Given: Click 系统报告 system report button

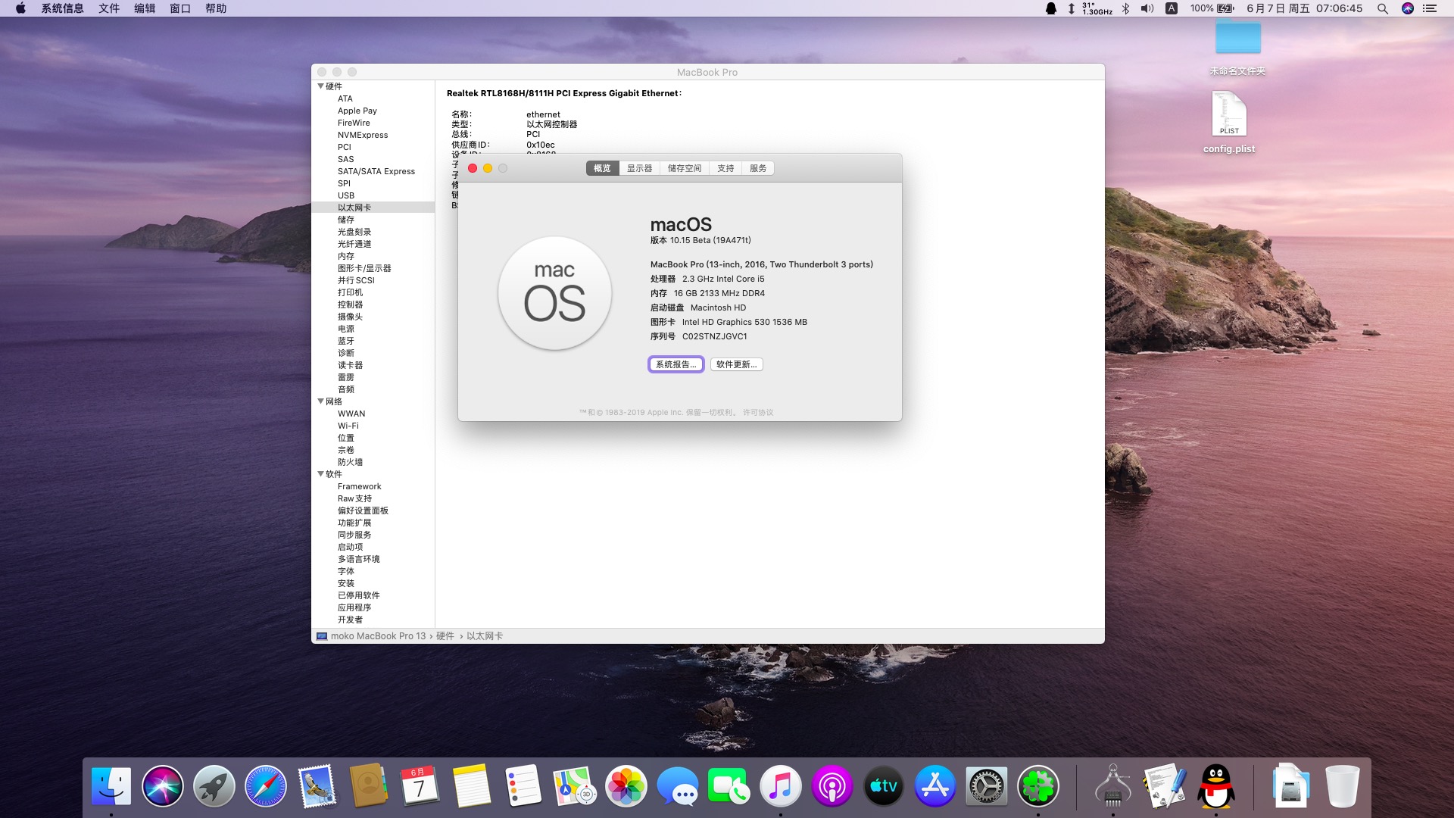Looking at the screenshot, I should 676,364.
